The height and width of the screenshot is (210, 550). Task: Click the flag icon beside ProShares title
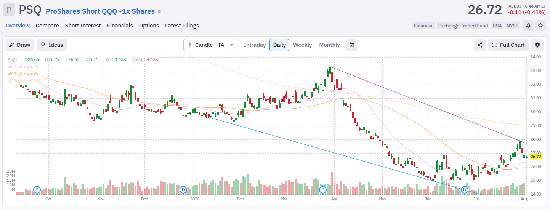[160, 11]
